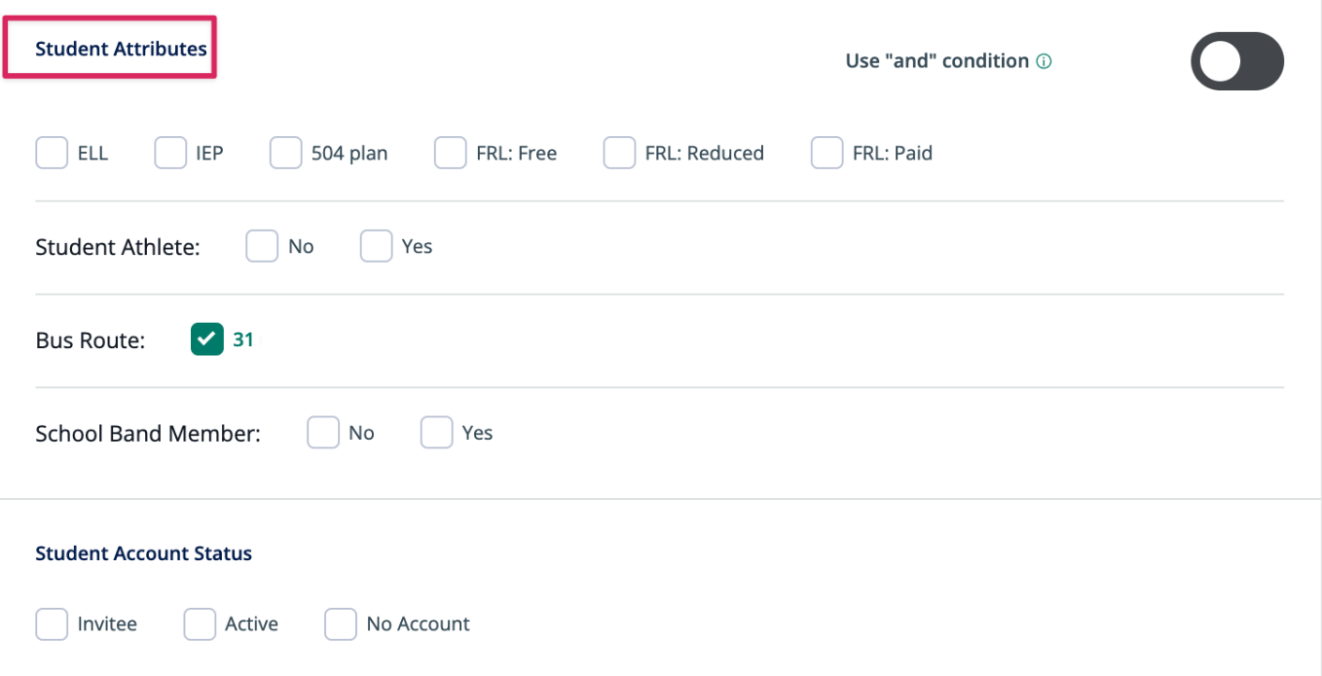Tick the FRL: Free checkbox
1322x676 pixels.
click(451, 153)
